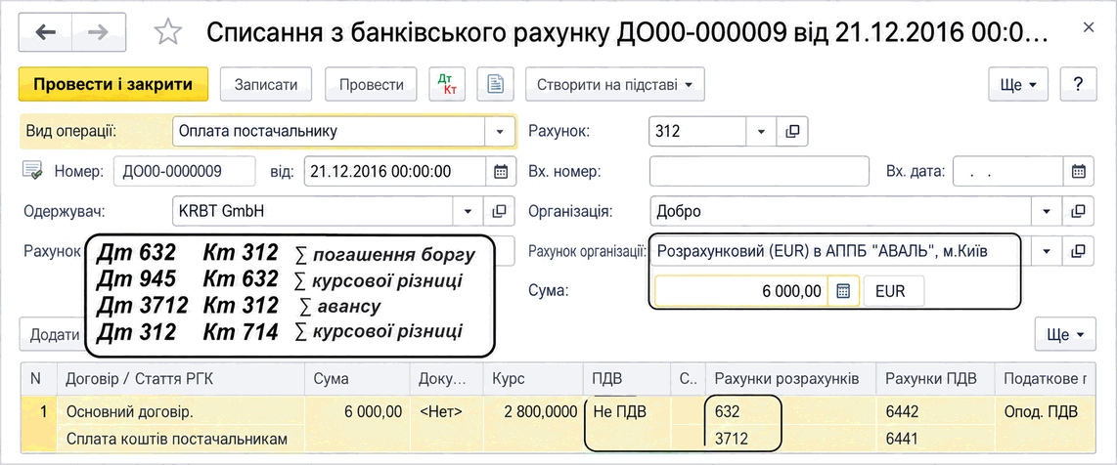Select the Опод. ПДВ cell
The height and width of the screenshot is (465, 1117).
tap(1045, 411)
